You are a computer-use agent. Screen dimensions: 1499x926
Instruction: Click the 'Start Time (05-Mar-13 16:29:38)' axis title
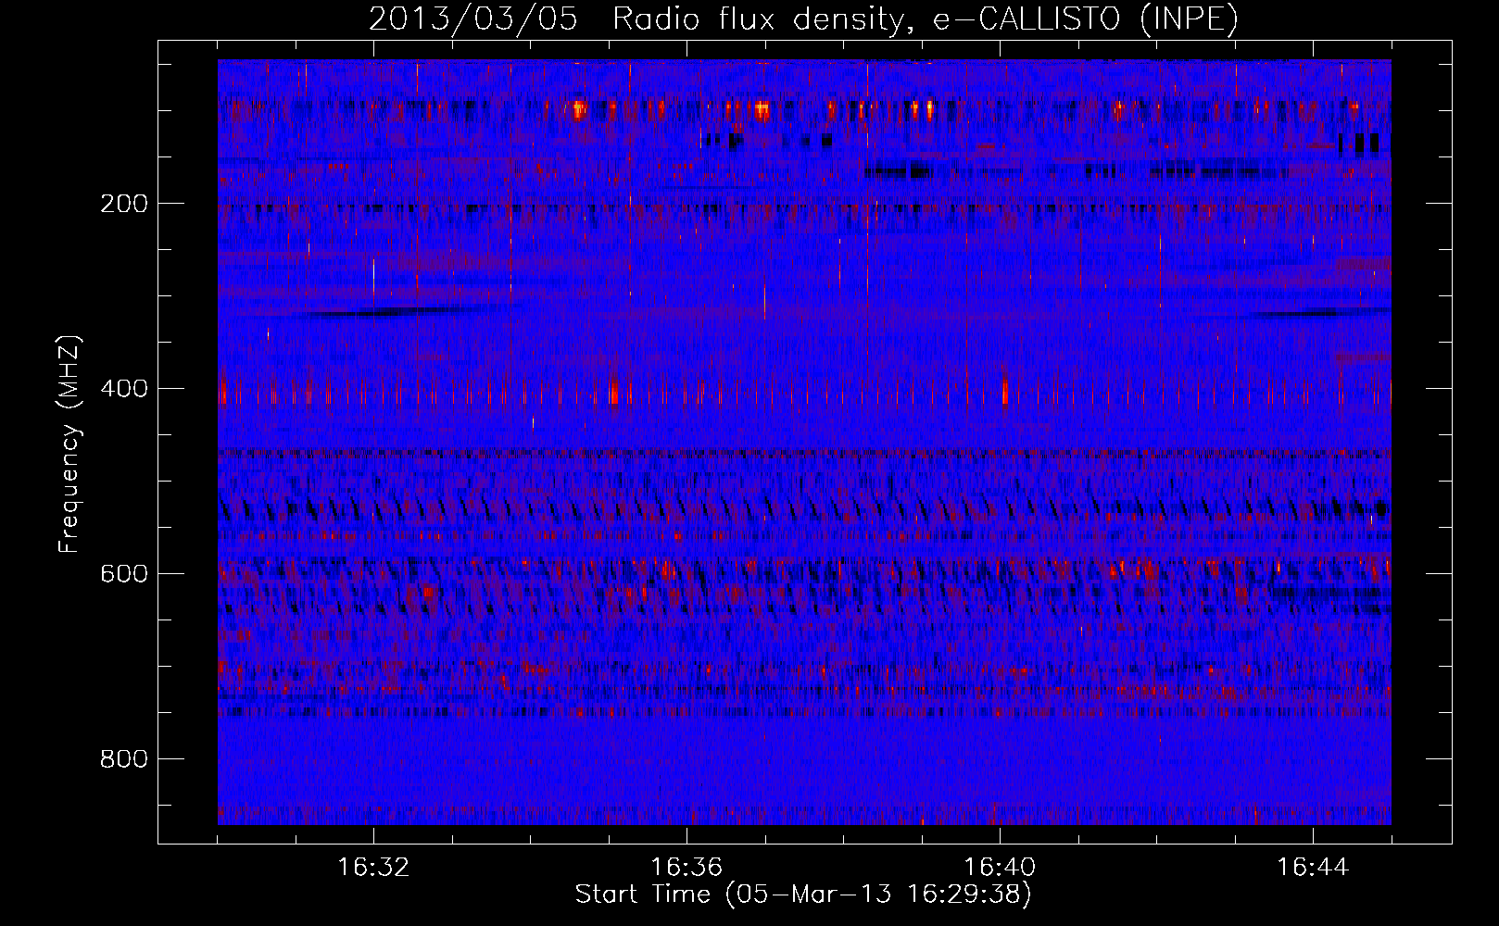click(803, 895)
